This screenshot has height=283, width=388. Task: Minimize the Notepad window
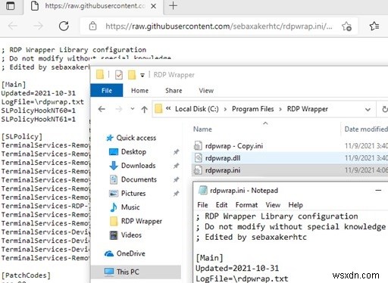[x=378, y=191]
